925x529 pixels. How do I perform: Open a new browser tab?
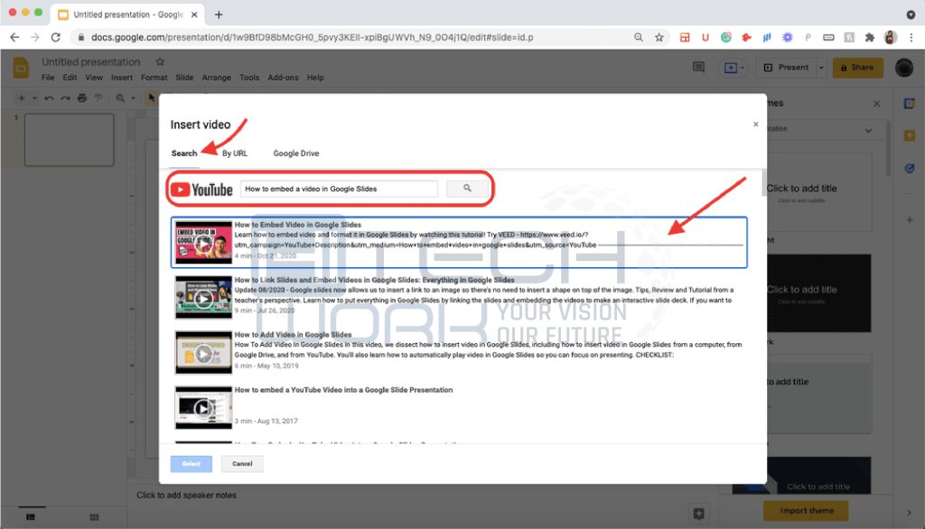click(x=219, y=14)
